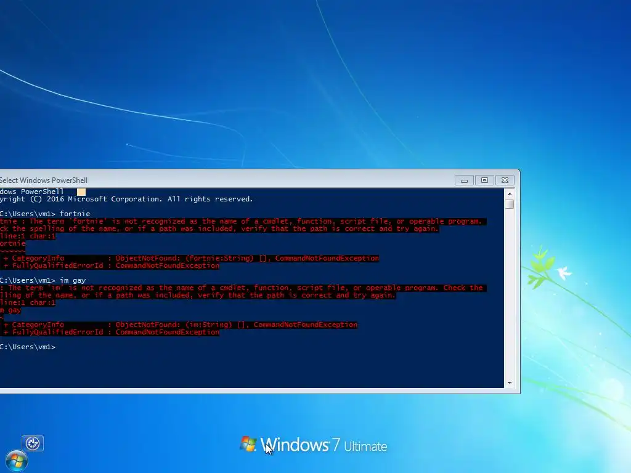
Task: Click the last C:\Users\vm1> prompt line
Action: point(28,347)
